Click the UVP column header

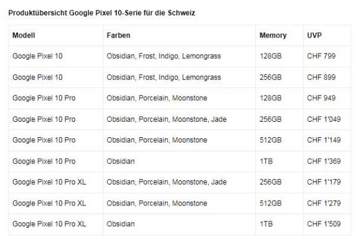[315, 35]
